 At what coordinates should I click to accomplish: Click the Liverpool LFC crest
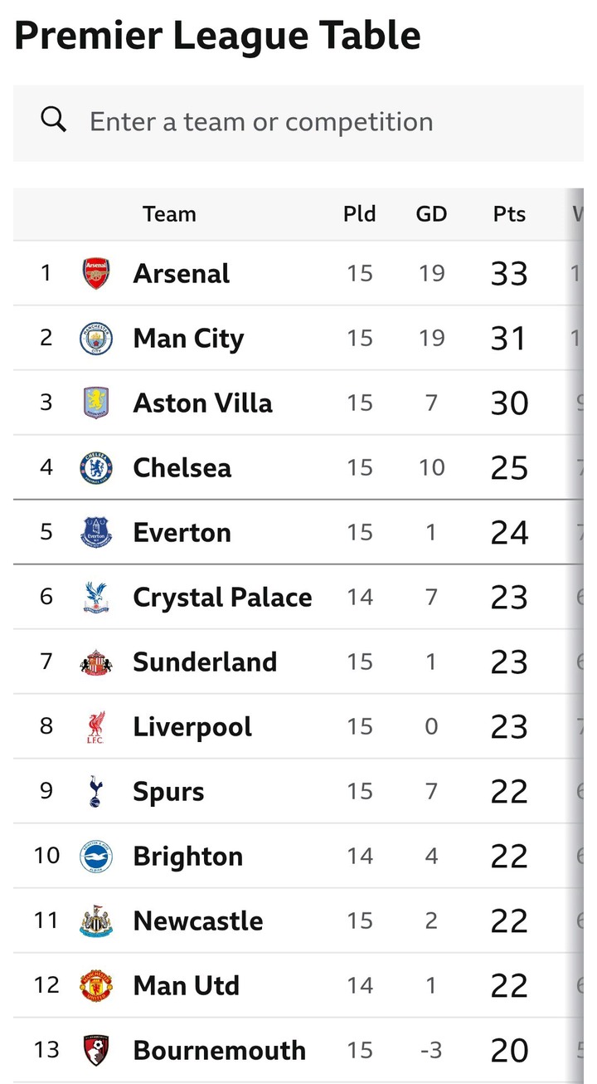point(96,726)
